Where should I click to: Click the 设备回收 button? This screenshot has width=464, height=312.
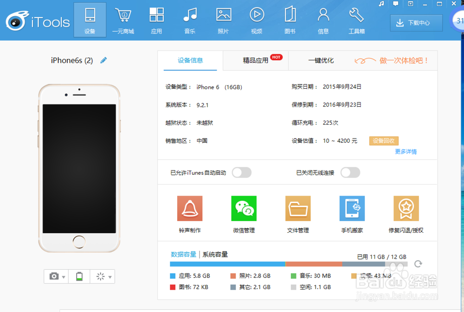click(384, 141)
